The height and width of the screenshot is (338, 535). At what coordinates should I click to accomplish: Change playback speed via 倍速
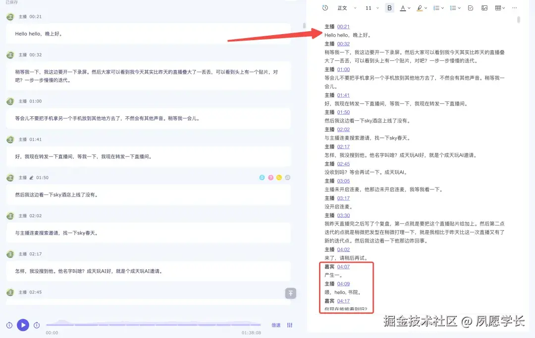click(275, 325)
